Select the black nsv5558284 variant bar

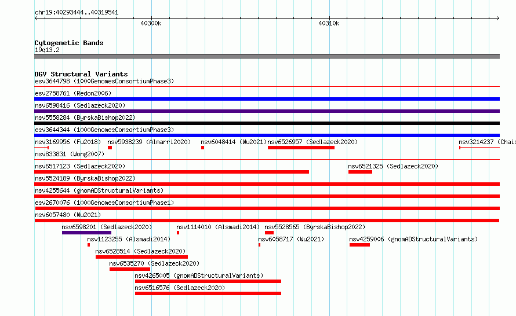coord(267,123)
